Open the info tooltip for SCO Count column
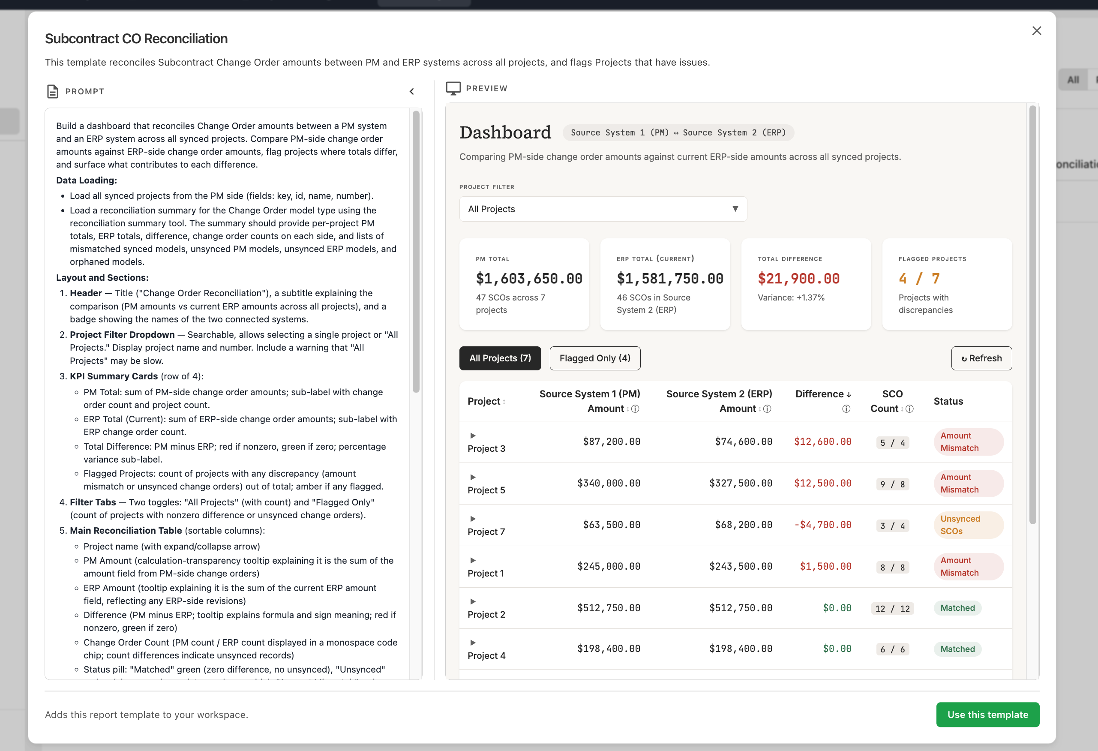Screen dimensions: 1098x751 pos(909,409)
